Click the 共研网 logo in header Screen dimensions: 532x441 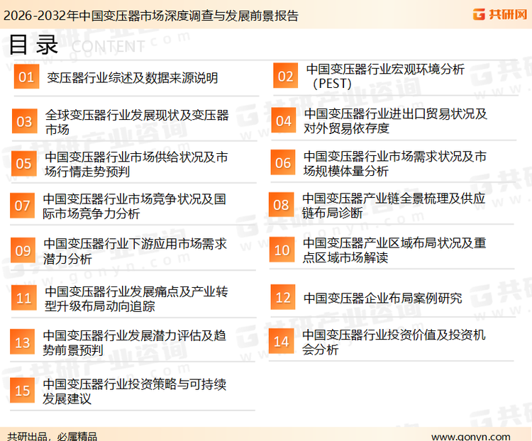point(500,14)
